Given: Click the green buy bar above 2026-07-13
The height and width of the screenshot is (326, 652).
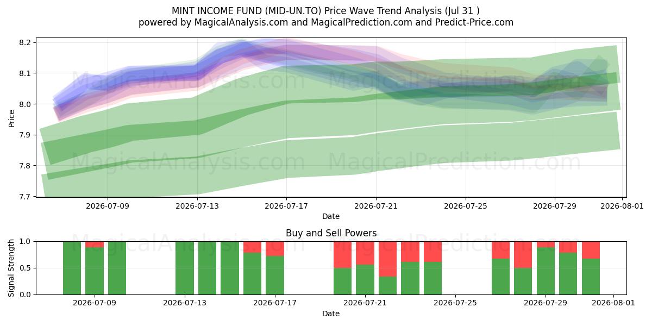Looking at the screenshot, I should 185,268.
